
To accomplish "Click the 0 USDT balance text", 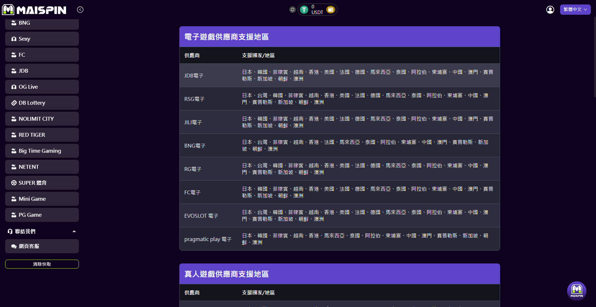I will [x=317, y=10].
